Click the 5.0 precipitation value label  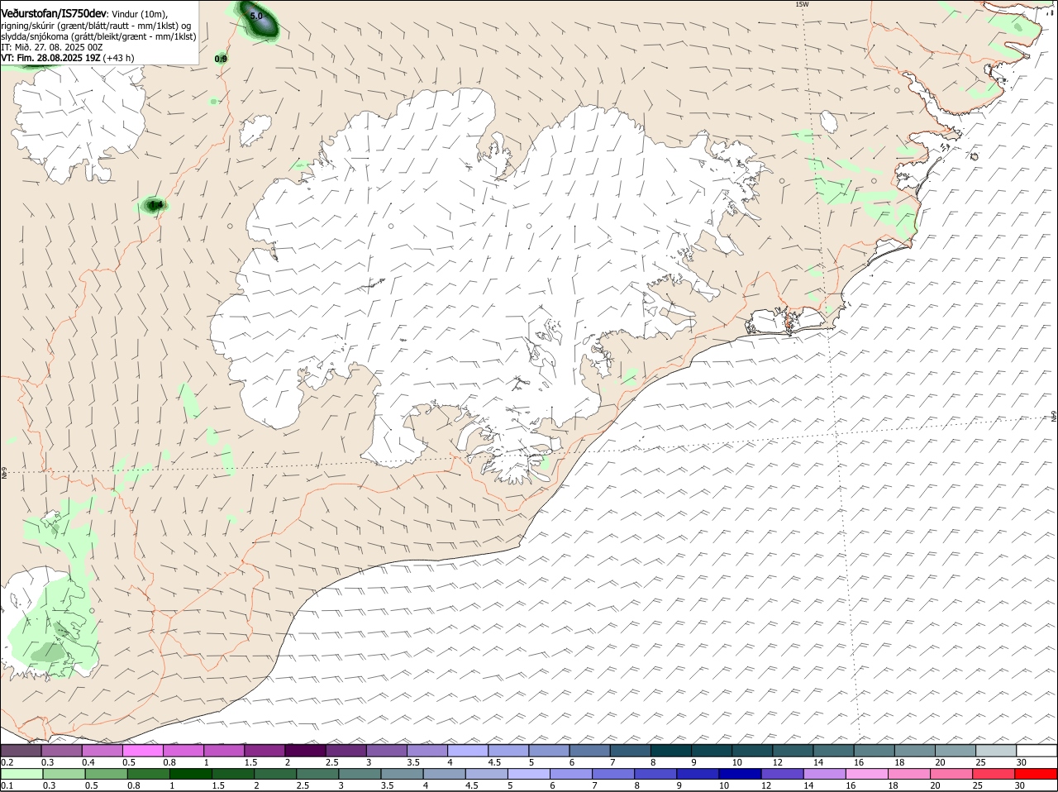pyautogui.click(x=256, y=16)
